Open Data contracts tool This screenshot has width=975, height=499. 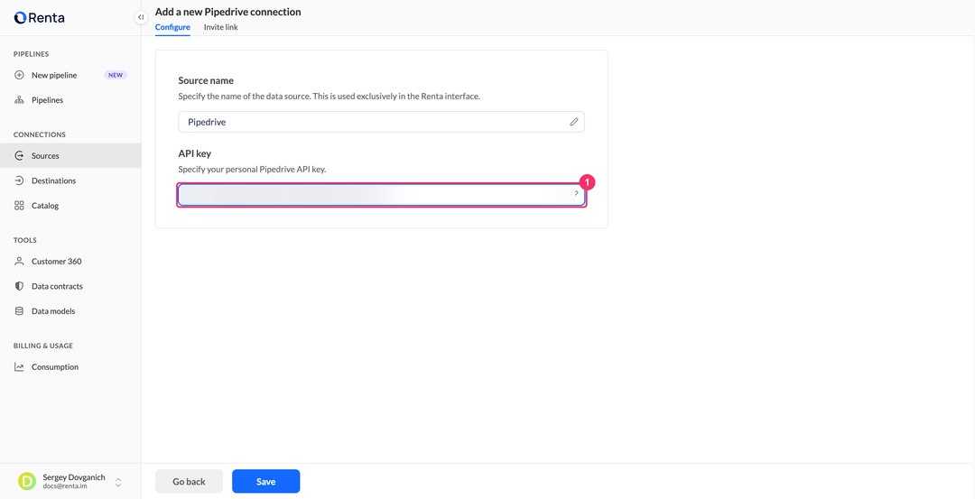pyautogui.click(x=70, y=286)
